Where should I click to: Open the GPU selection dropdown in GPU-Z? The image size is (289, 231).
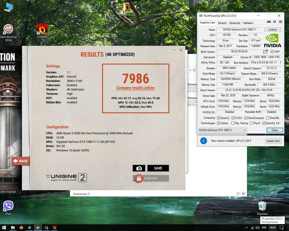coord(223,130)
